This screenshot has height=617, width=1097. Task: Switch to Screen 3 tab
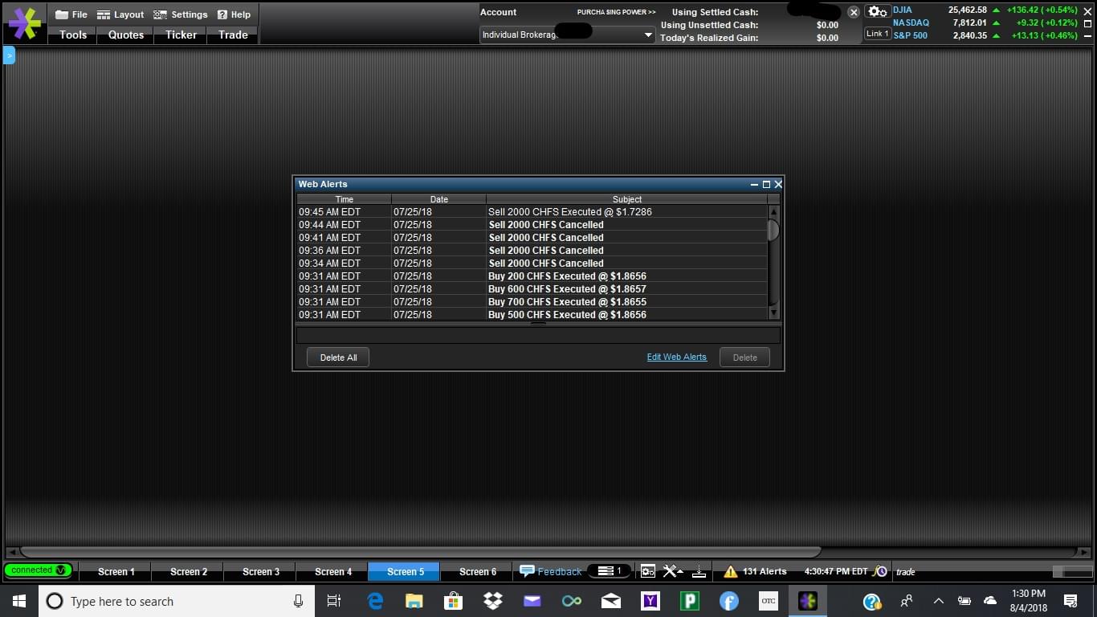point(261,572)
